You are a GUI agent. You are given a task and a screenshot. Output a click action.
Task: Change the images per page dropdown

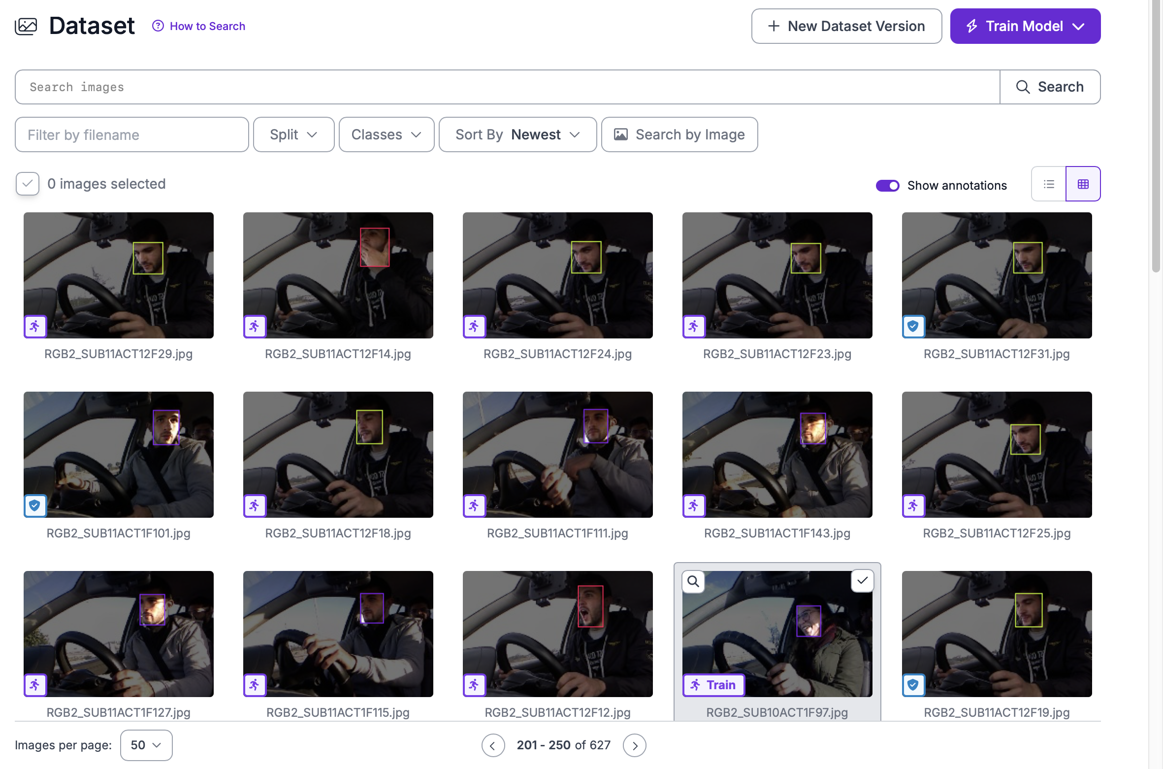(146, 745)
